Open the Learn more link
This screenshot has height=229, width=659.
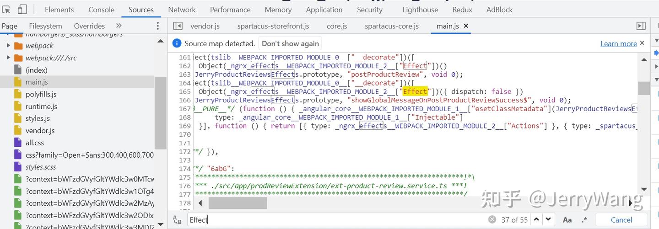click(619, 43)
